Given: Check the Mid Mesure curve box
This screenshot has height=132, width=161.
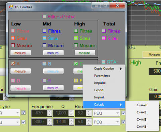Looking at the screenshot, I should coord(45,45).
